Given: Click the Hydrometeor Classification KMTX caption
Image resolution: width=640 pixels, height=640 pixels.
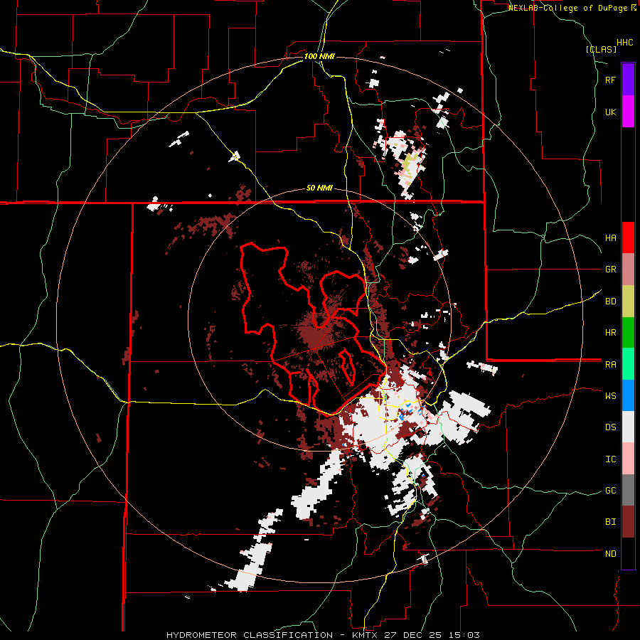Looking at the screenshot, I should (323, 635).
